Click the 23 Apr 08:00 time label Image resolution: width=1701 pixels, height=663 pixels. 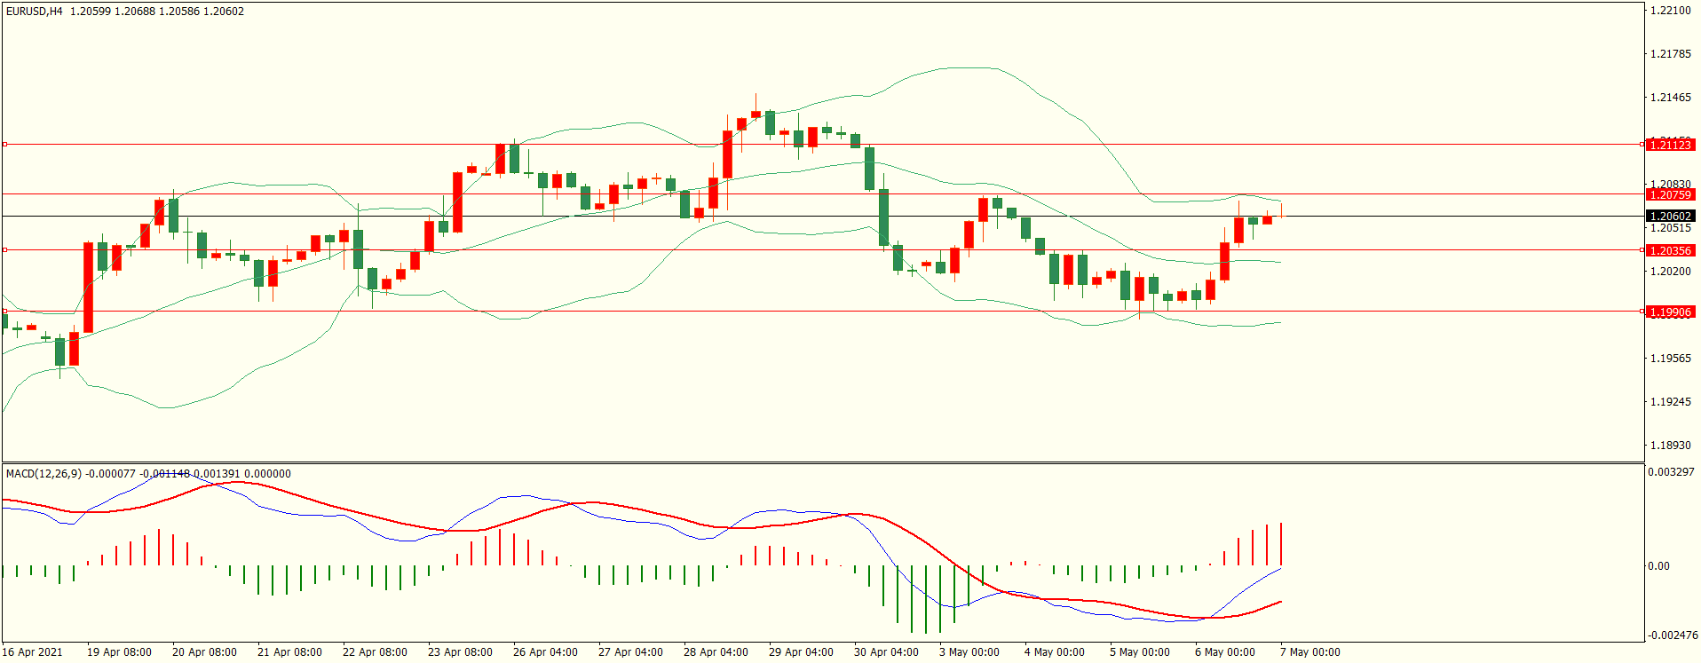click(x=460, y=652)
